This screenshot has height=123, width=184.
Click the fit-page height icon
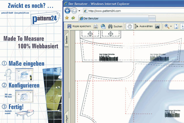point(176,26)
